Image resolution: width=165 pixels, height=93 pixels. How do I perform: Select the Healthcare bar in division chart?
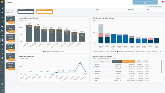[x=29, y=33]
